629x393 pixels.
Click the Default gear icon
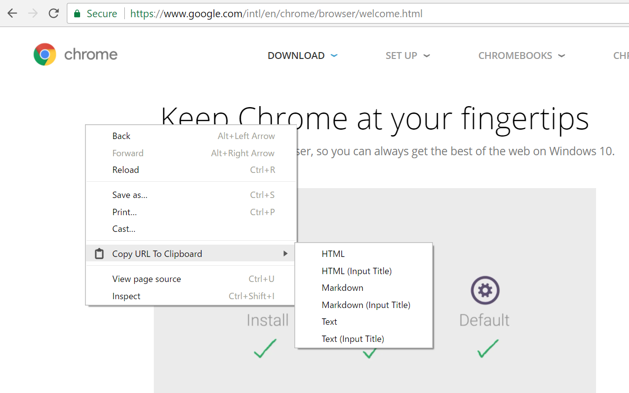[x=485, y=290]
